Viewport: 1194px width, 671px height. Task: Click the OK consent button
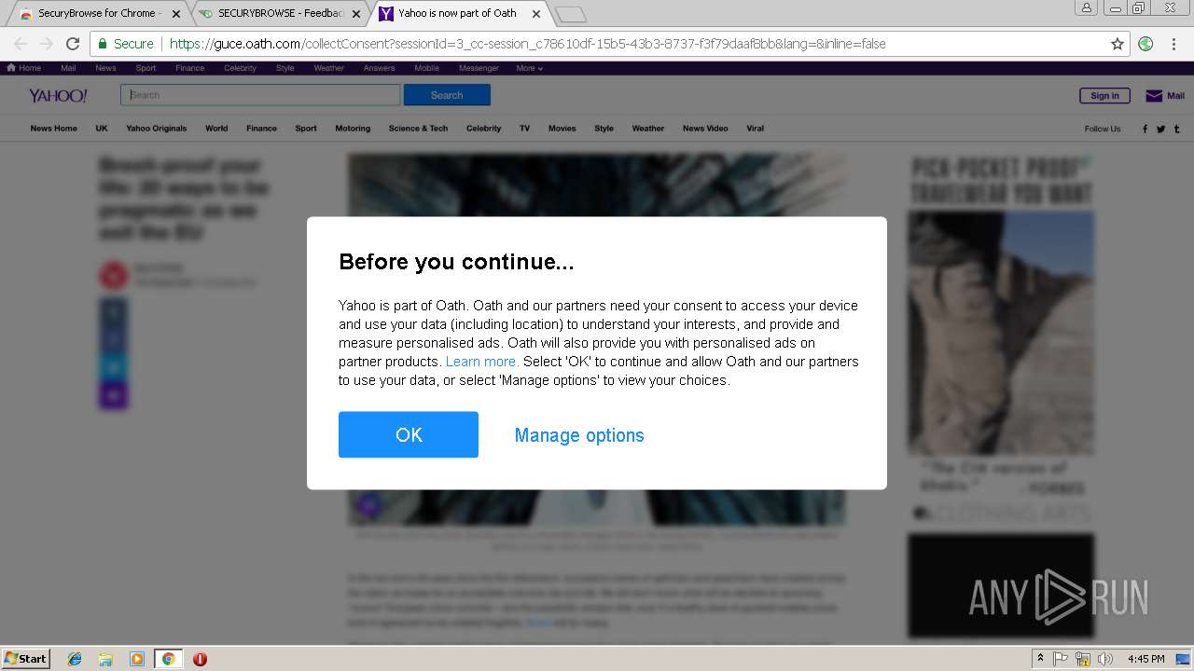[409, 434]
